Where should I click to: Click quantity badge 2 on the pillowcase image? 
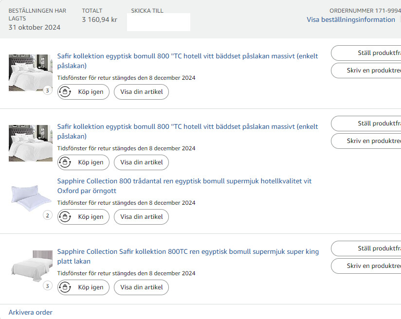point(47,215)
